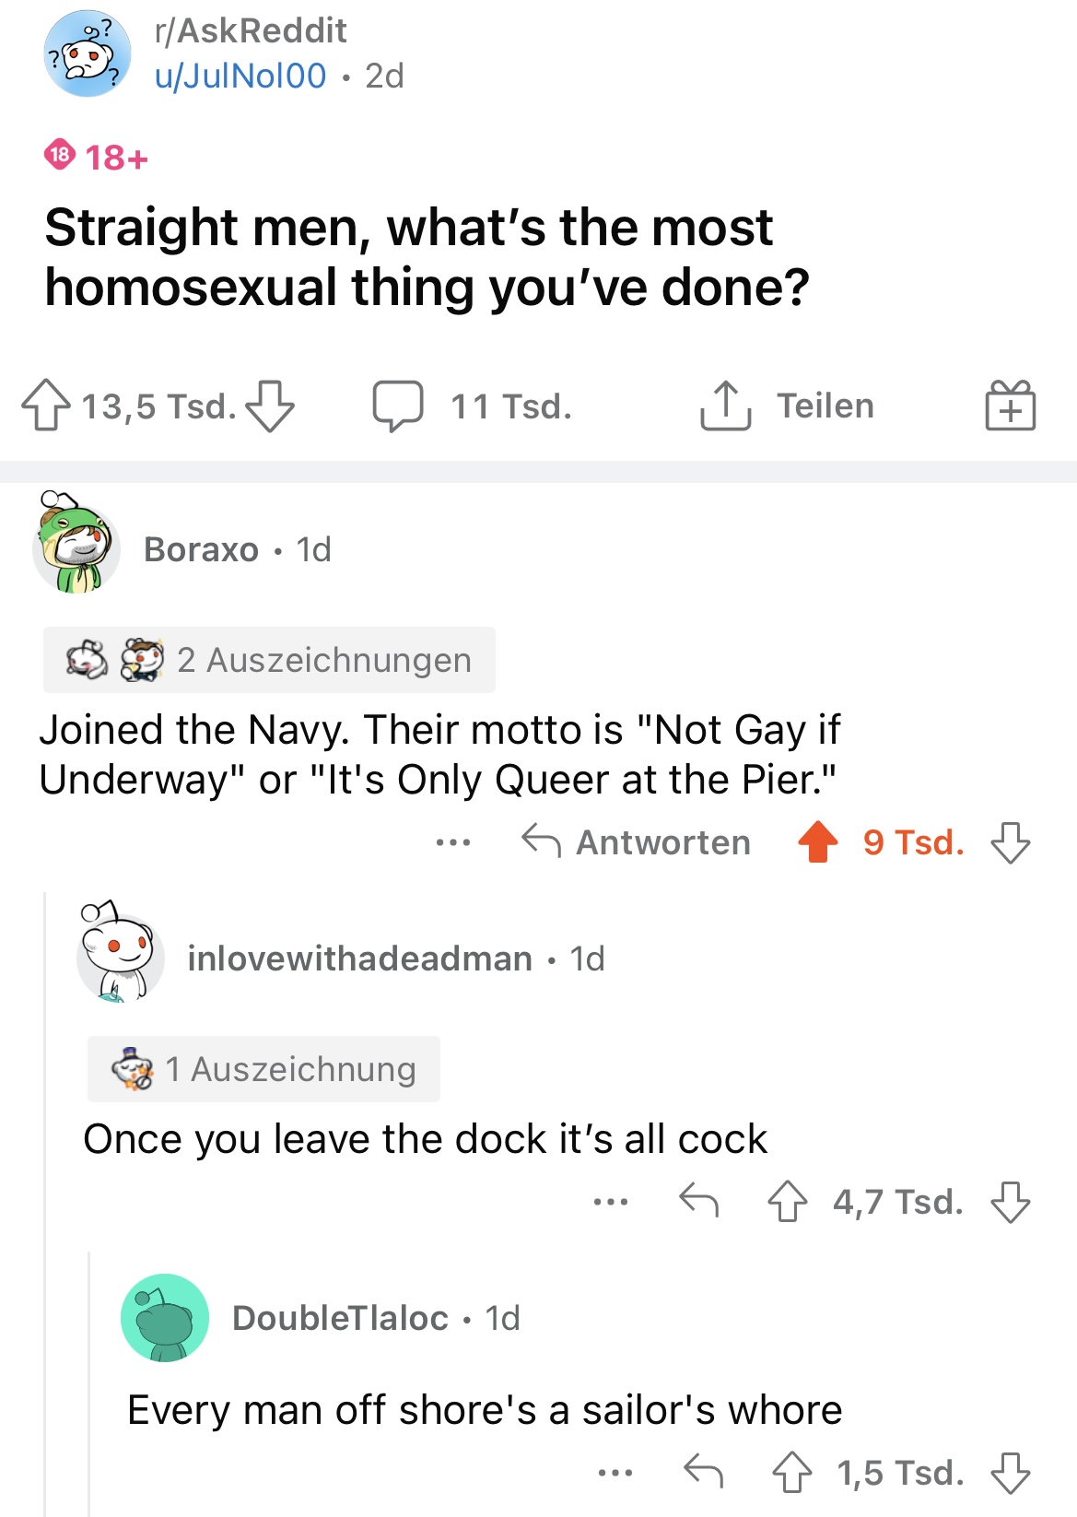Open more options on DoubleTlaloc's comment

[615, 1473]
